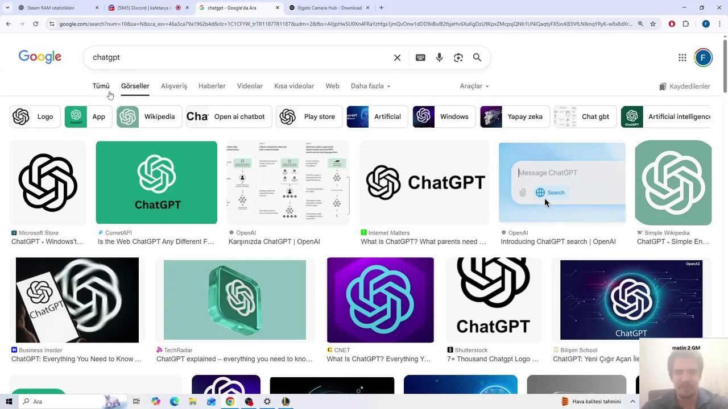Viewport: 728px width, 409px height.
Task: Apply the Chat gbt filter chip
Action: tap(585, 116)
